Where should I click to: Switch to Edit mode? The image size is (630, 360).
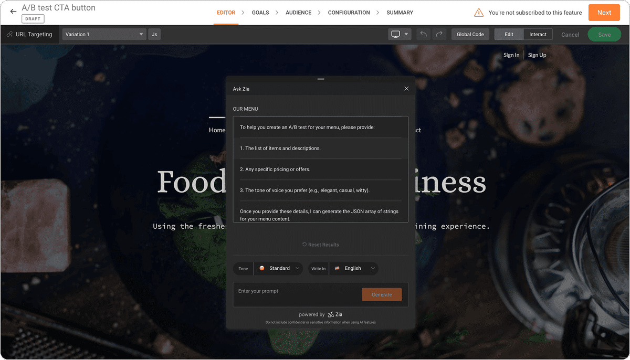click(509, 34)
